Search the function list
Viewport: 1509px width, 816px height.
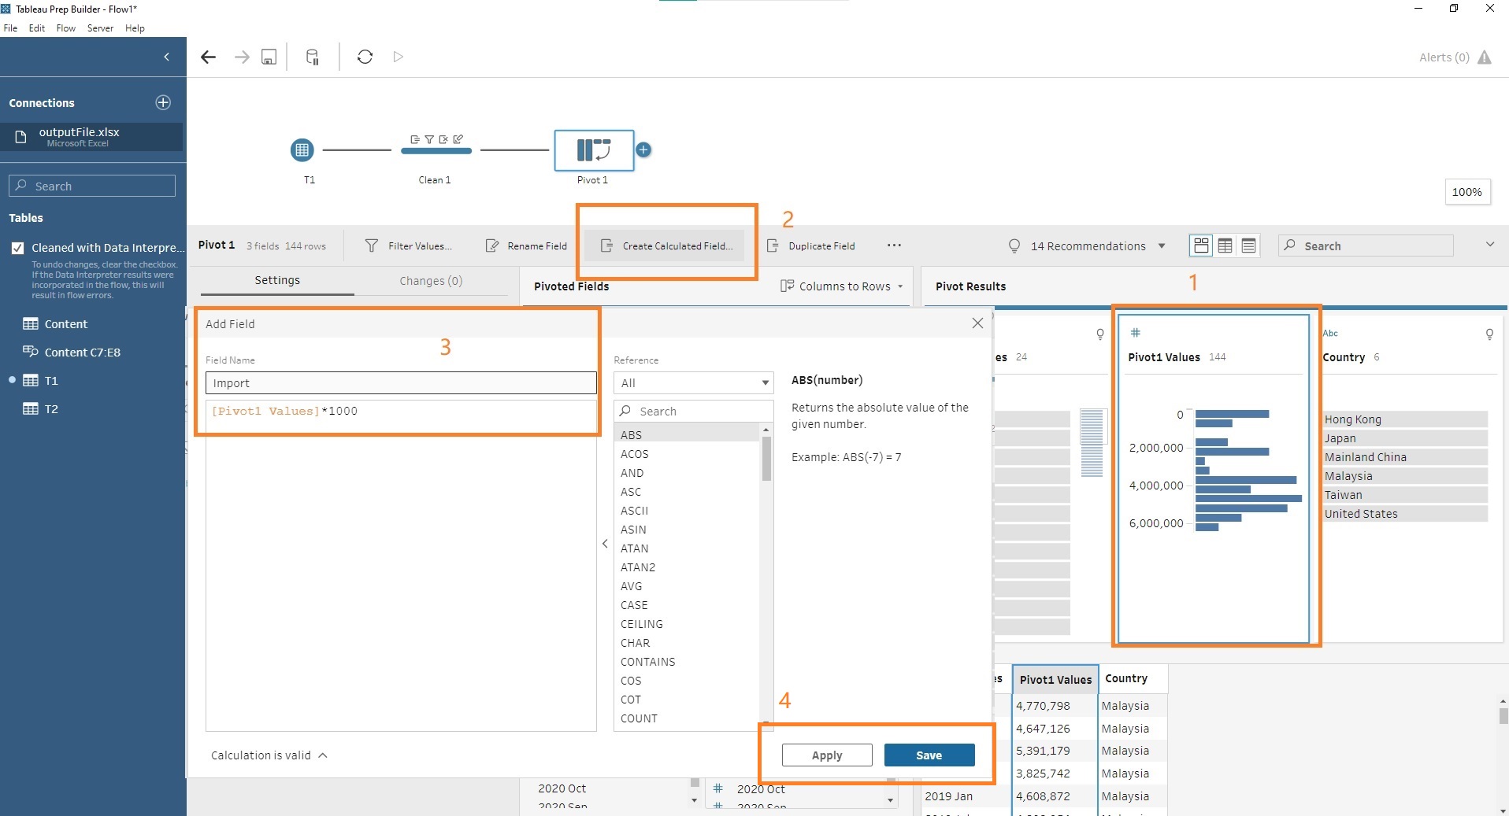point(693,411)
